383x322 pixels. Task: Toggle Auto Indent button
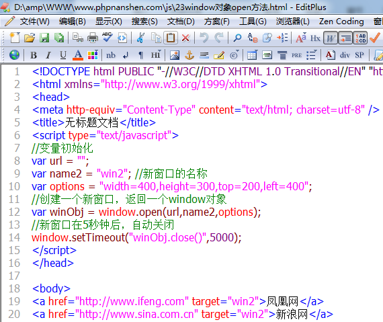[345, 38]
